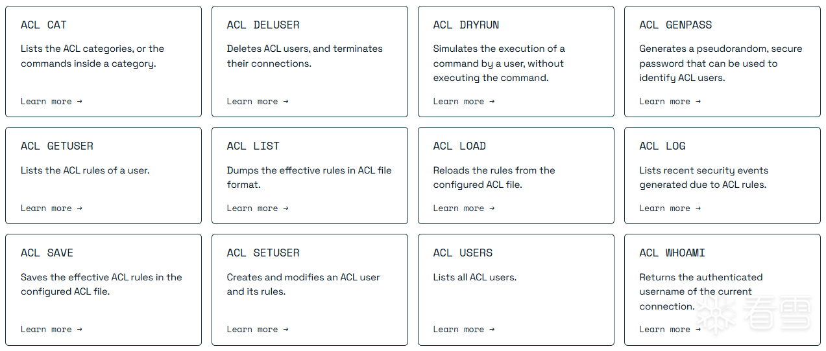
Task: Follow Learn more under ACL GETUSER
Action: [x=51, y=208]
